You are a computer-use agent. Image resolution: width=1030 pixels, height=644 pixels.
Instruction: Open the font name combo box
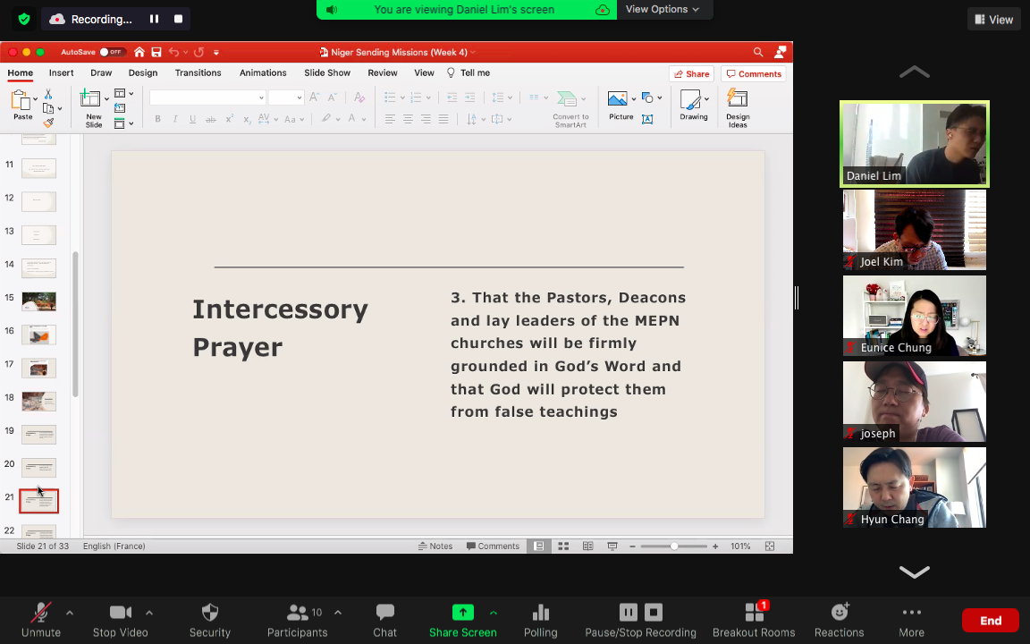(207, 97)
